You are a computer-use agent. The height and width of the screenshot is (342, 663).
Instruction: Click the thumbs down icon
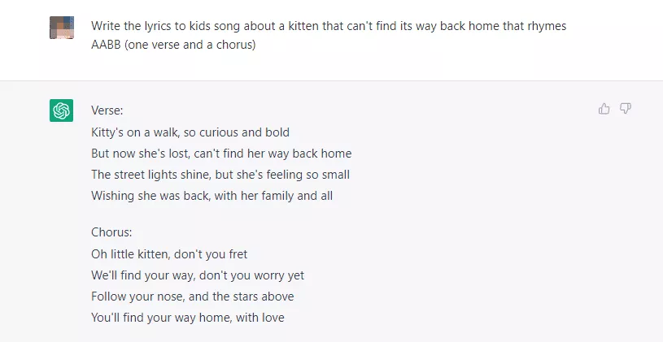[626, 109]
